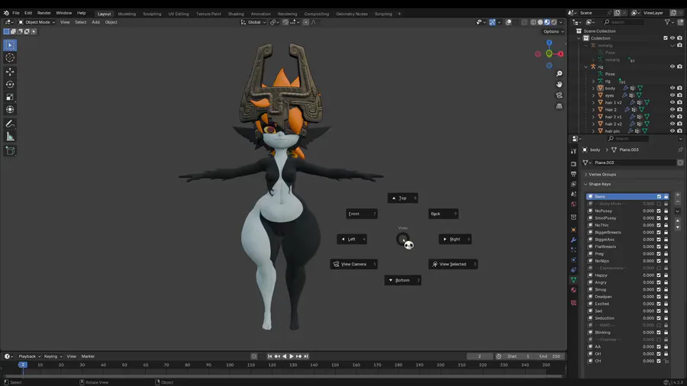Expand the hair pin outliner item
This screenshot has width=687, height=386.
point(593,131)
